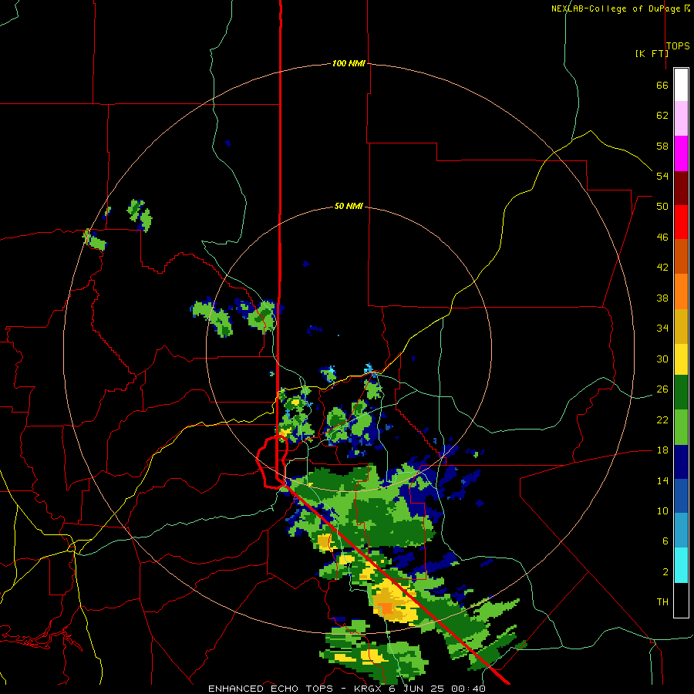Click the yellow 30 kft legend swatch
The width and height of the screenshot is (694, 694).
pos(681,359)
